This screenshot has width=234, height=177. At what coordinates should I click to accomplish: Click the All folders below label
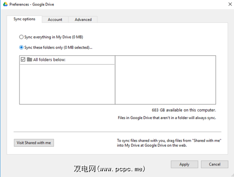coord(49,60)
